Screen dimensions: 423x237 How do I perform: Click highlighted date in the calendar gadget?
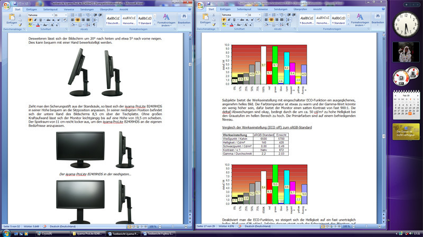click(x=410, y=114)
